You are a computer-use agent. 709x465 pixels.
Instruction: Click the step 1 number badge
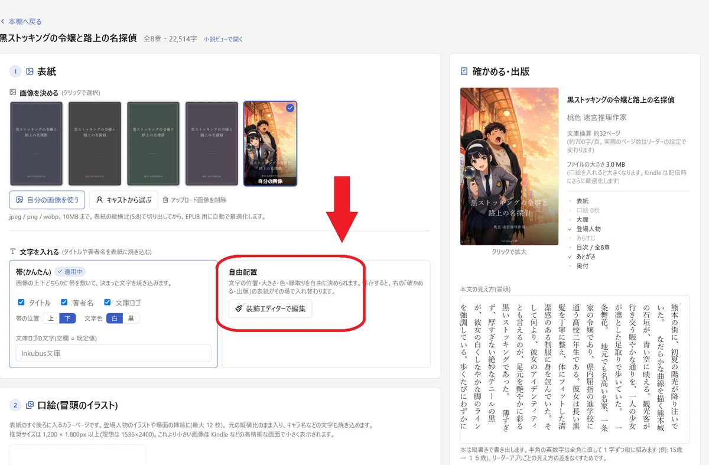tap(15, 71)
